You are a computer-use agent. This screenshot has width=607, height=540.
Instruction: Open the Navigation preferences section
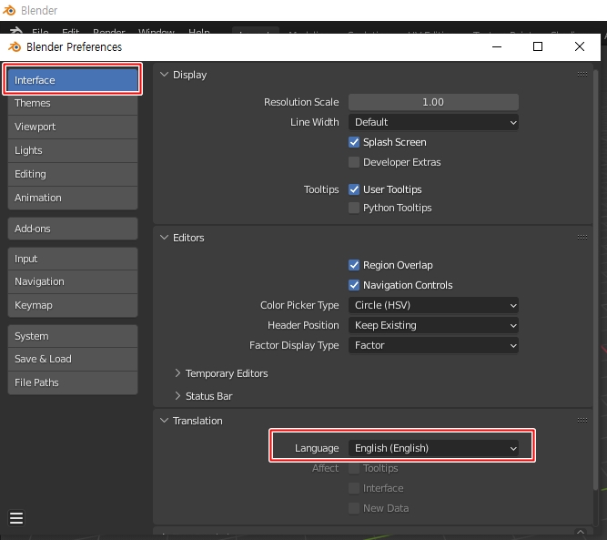pos(73,281)
